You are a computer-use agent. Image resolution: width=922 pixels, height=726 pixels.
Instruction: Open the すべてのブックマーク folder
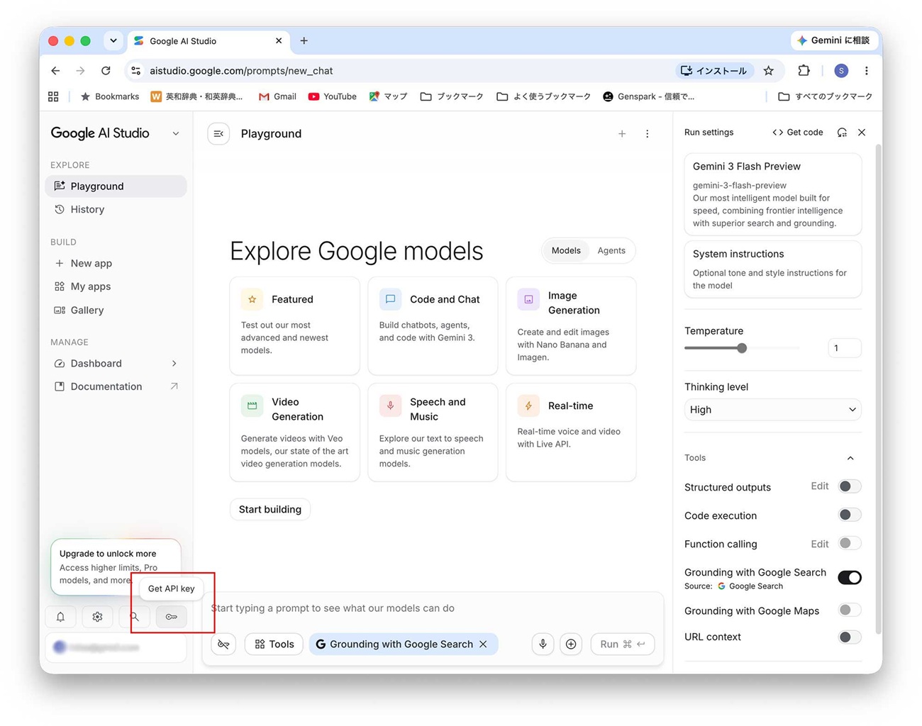tap(826, 96)
